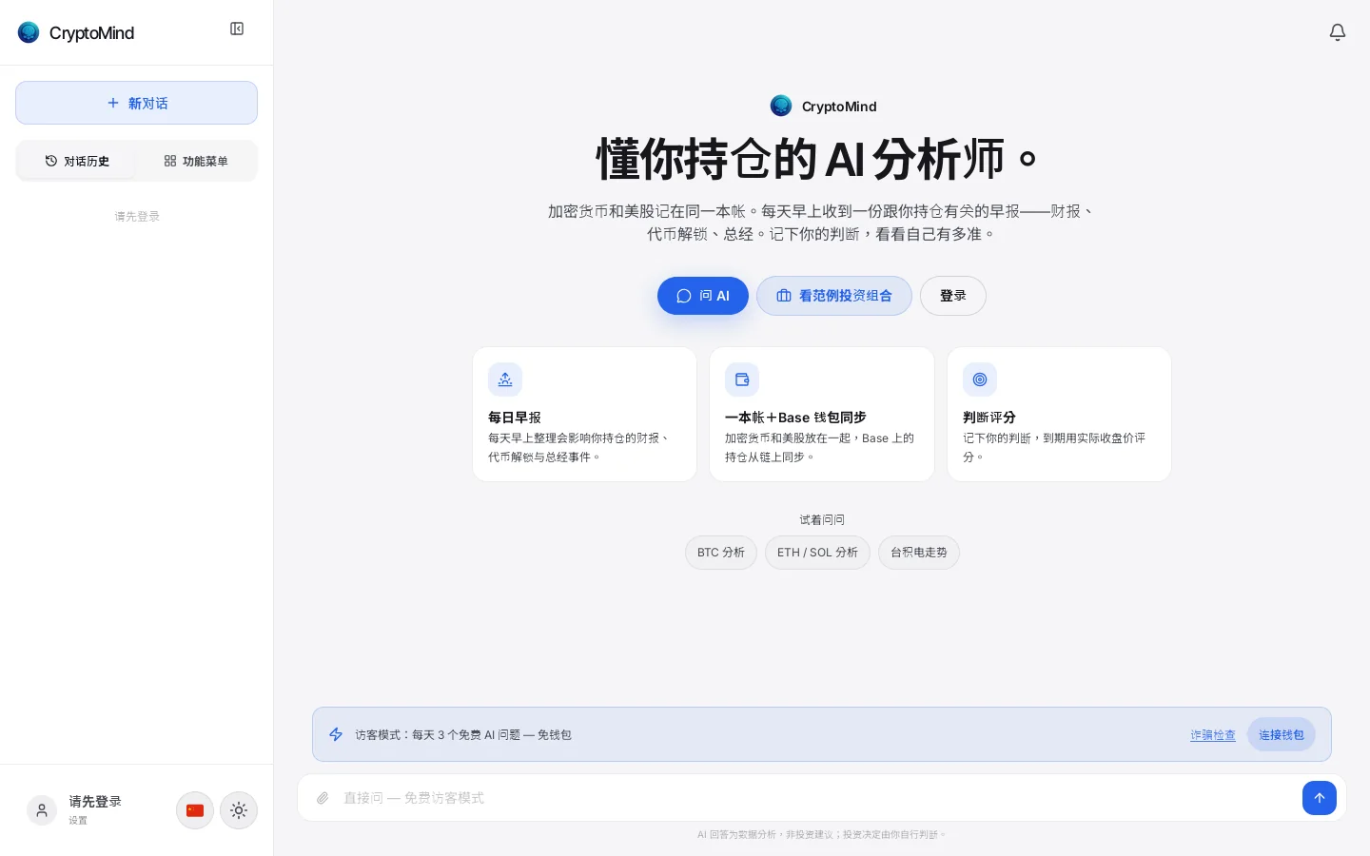Screen dimensions: 1370x856
Task: Click the user avatar icon
Action: 42,810
